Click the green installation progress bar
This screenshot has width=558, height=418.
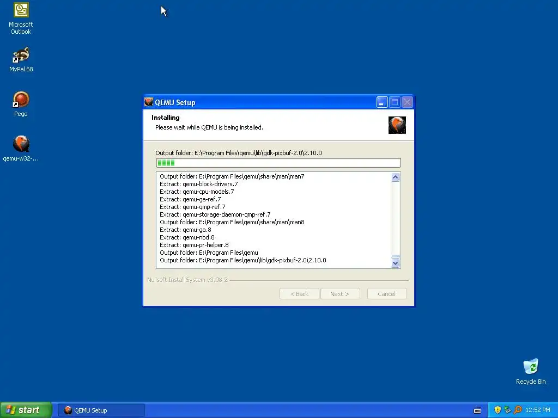tap(278, 163)
